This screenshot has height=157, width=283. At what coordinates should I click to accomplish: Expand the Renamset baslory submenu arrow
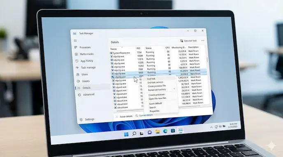click(x=174, y=89)
